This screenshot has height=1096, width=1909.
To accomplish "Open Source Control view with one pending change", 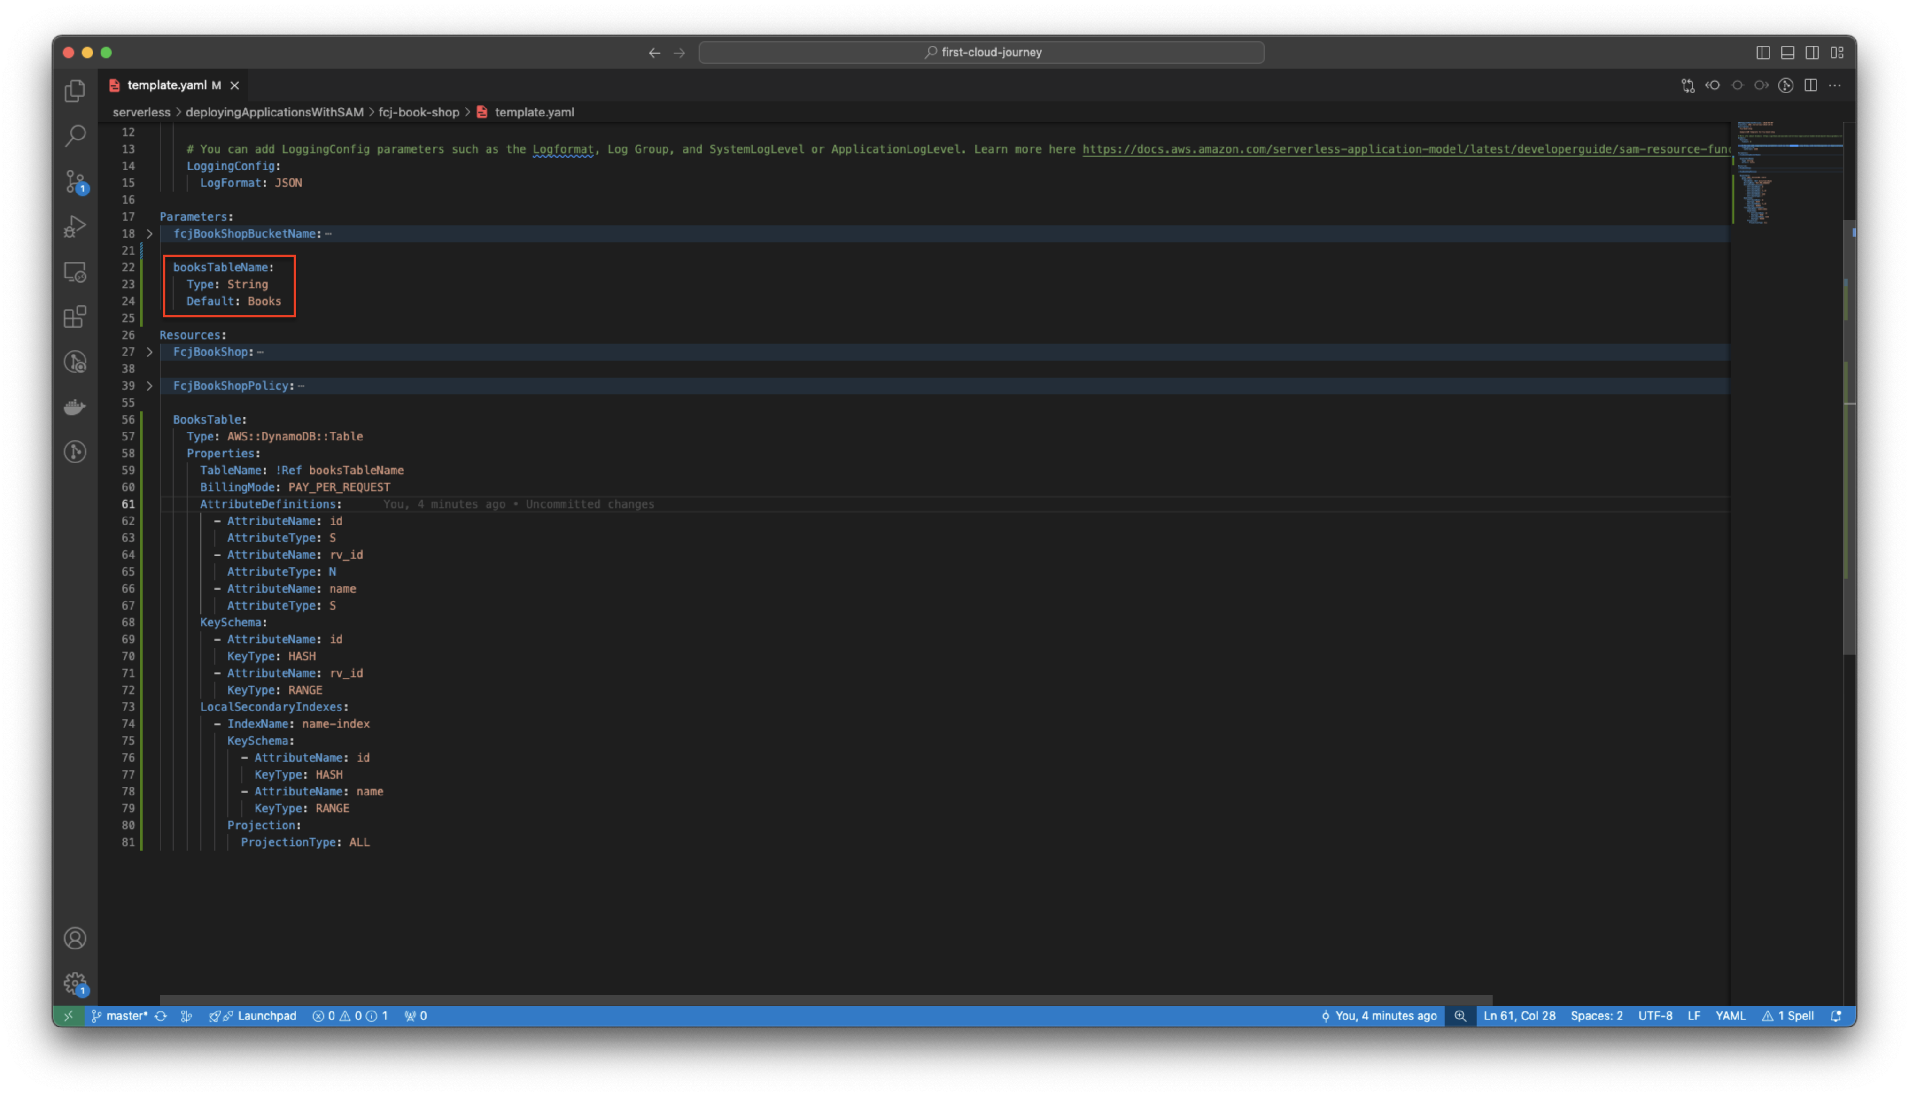I will [x=75, y=181].
